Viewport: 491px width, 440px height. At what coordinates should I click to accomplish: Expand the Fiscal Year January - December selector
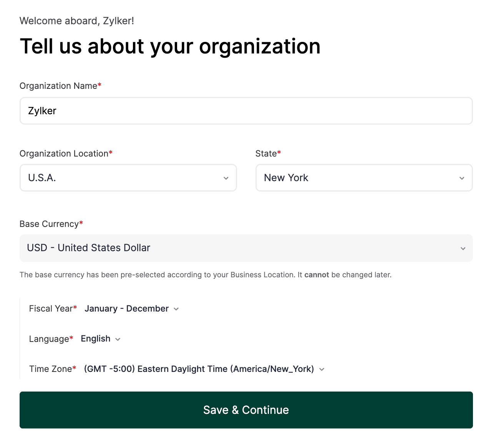[132, 309]
